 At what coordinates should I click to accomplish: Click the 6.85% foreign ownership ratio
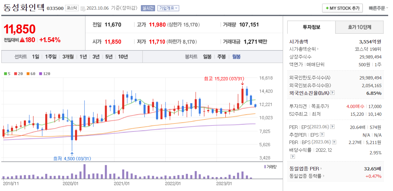click(374, 93)
